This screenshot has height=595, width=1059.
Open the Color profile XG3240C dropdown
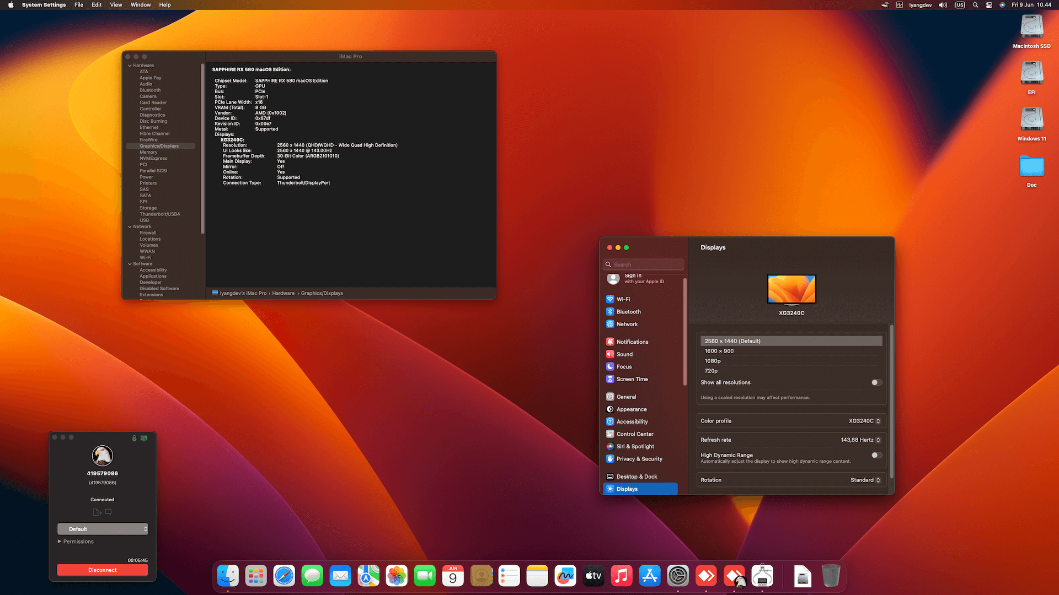pyautogui.click(x=864, y=421)
